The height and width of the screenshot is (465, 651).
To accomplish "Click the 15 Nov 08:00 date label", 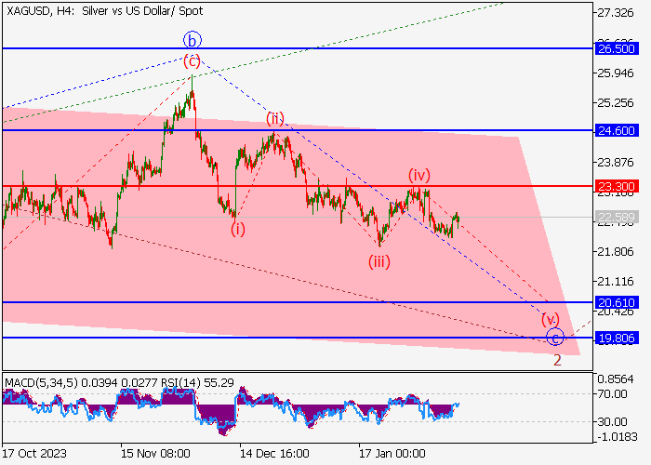I will click(155, 453).
